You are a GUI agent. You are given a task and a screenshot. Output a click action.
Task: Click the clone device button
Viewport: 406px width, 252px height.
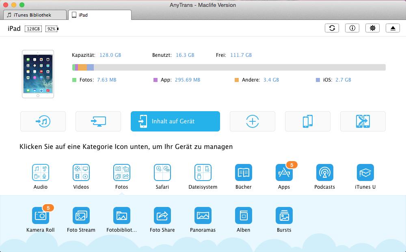click(363, 121)
